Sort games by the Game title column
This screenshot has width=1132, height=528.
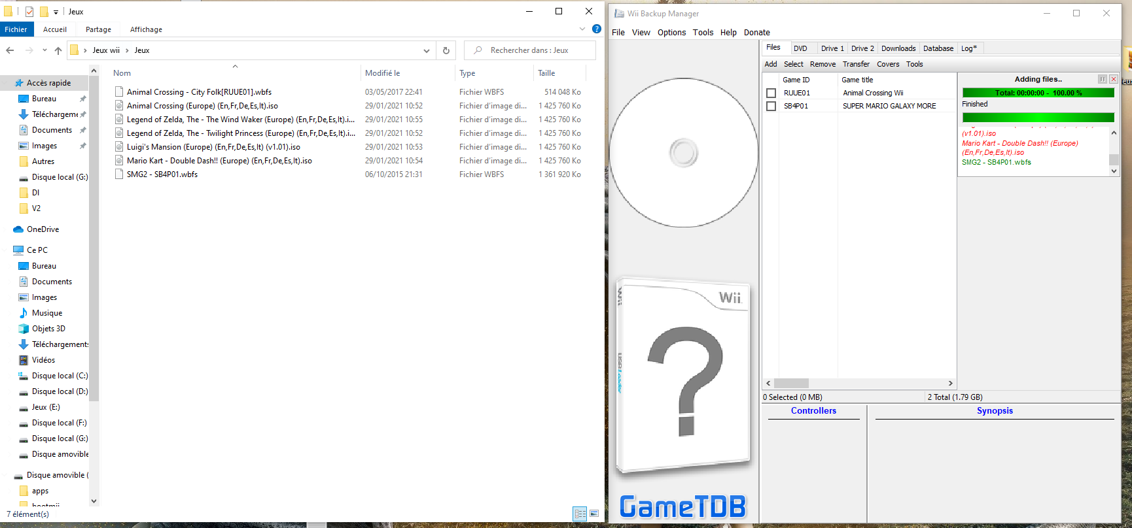click(897, 80)
